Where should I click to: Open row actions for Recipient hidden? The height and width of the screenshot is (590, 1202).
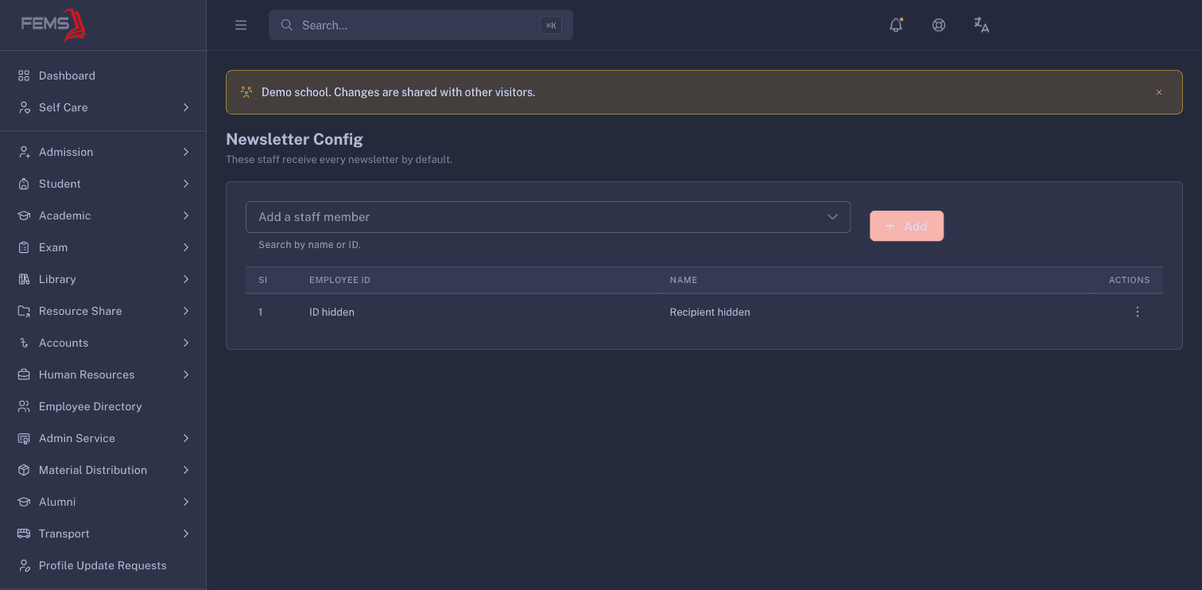coord(1138,312)
